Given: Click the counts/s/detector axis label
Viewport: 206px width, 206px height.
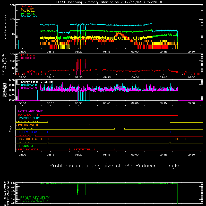Looking at the screenshot, I should [5, 27].
